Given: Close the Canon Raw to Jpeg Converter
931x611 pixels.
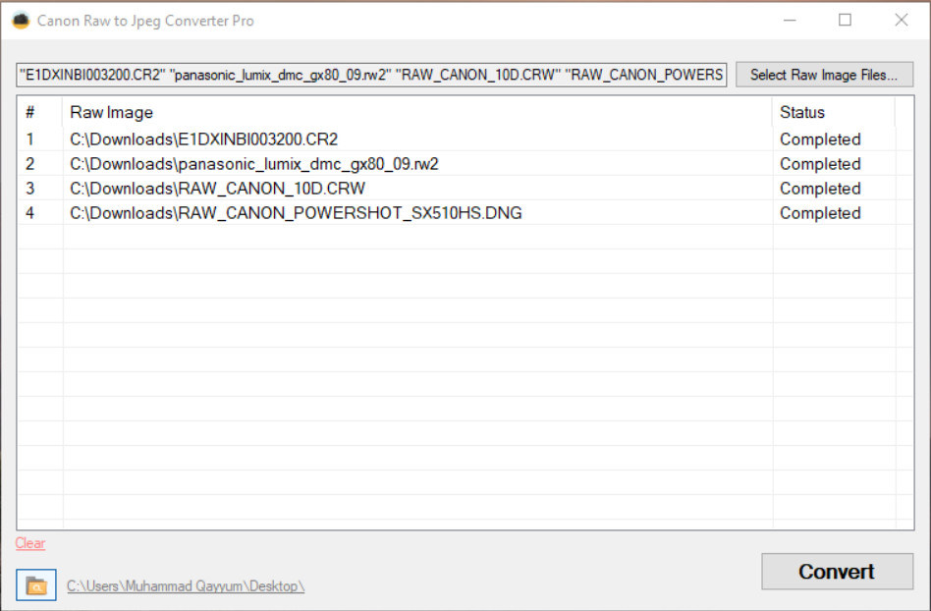Looking at the screenshot, I should 901,21.
